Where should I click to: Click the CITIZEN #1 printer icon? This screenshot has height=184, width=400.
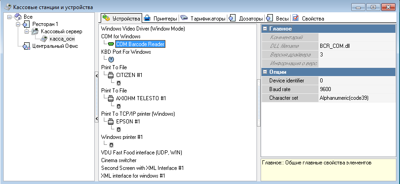pos(111,75)
